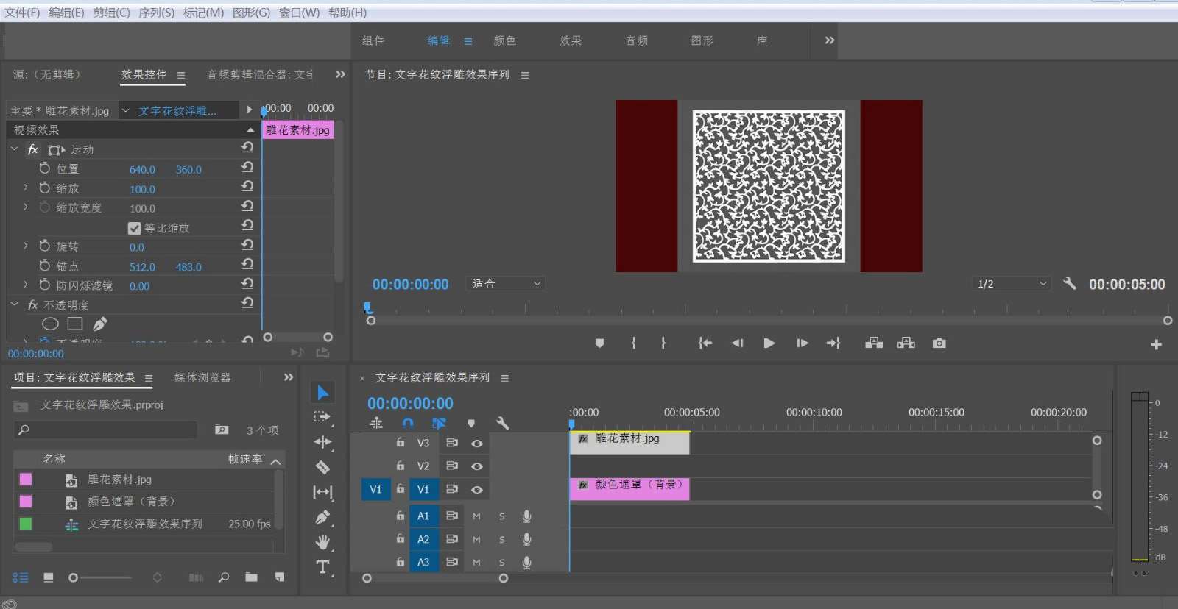Hide track V3 with the eye icon
The width and height of the screenshot is (1178, 609).
click(x=477, y=444)
